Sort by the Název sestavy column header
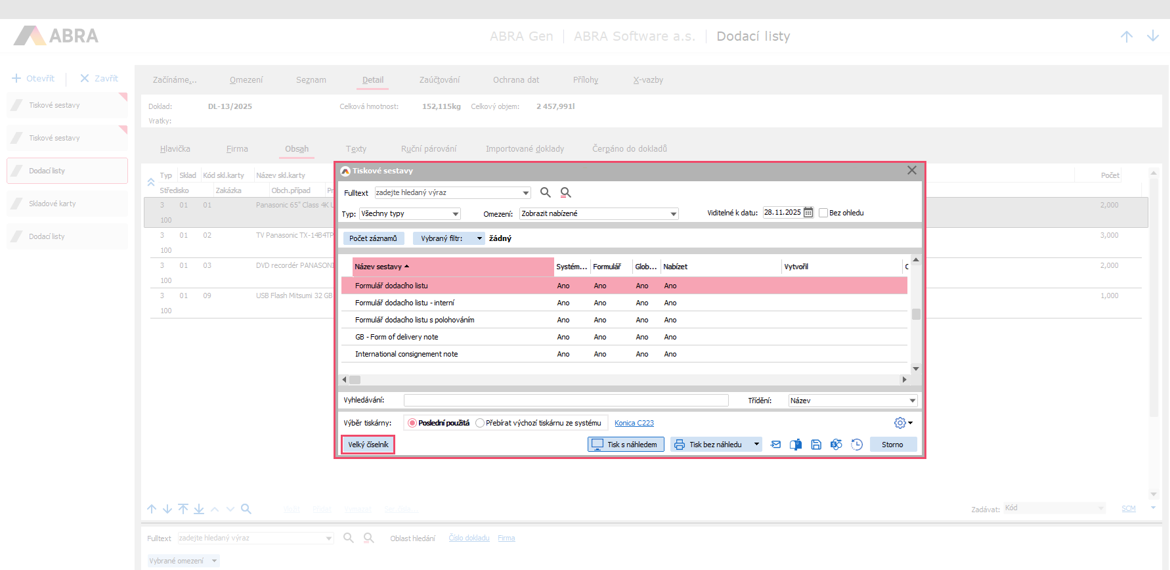The height and width of the screenshot is (570, 1170). pos(453,267)
